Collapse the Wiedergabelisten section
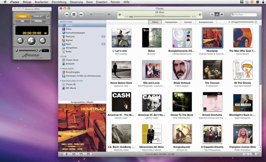 pos(61,81)
